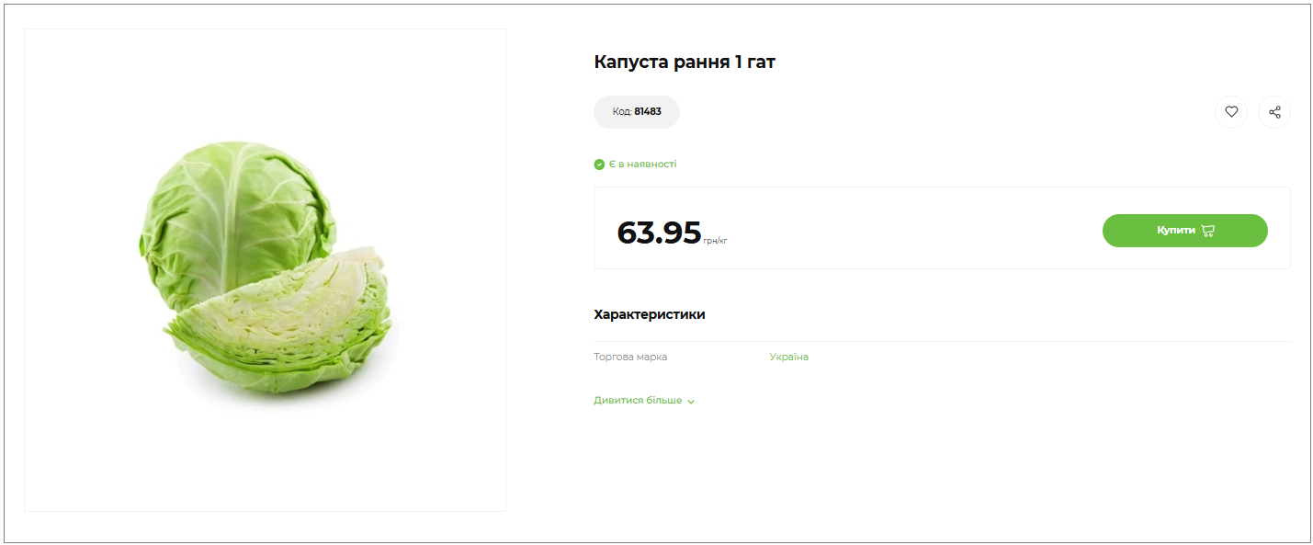The height and width of the screenshot is (545, 1313).
Task: Click the Є в наявності status text
Action: pos(642,165)
